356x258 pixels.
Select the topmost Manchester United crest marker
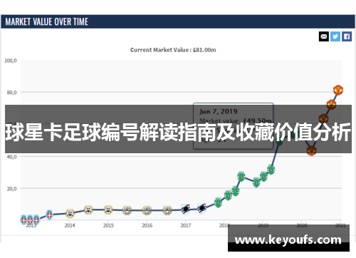click(x=338, y=90)
